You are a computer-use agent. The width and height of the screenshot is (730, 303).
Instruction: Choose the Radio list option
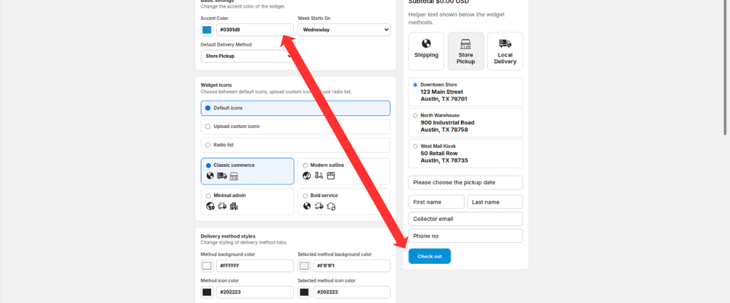click(x=295, y=145)
